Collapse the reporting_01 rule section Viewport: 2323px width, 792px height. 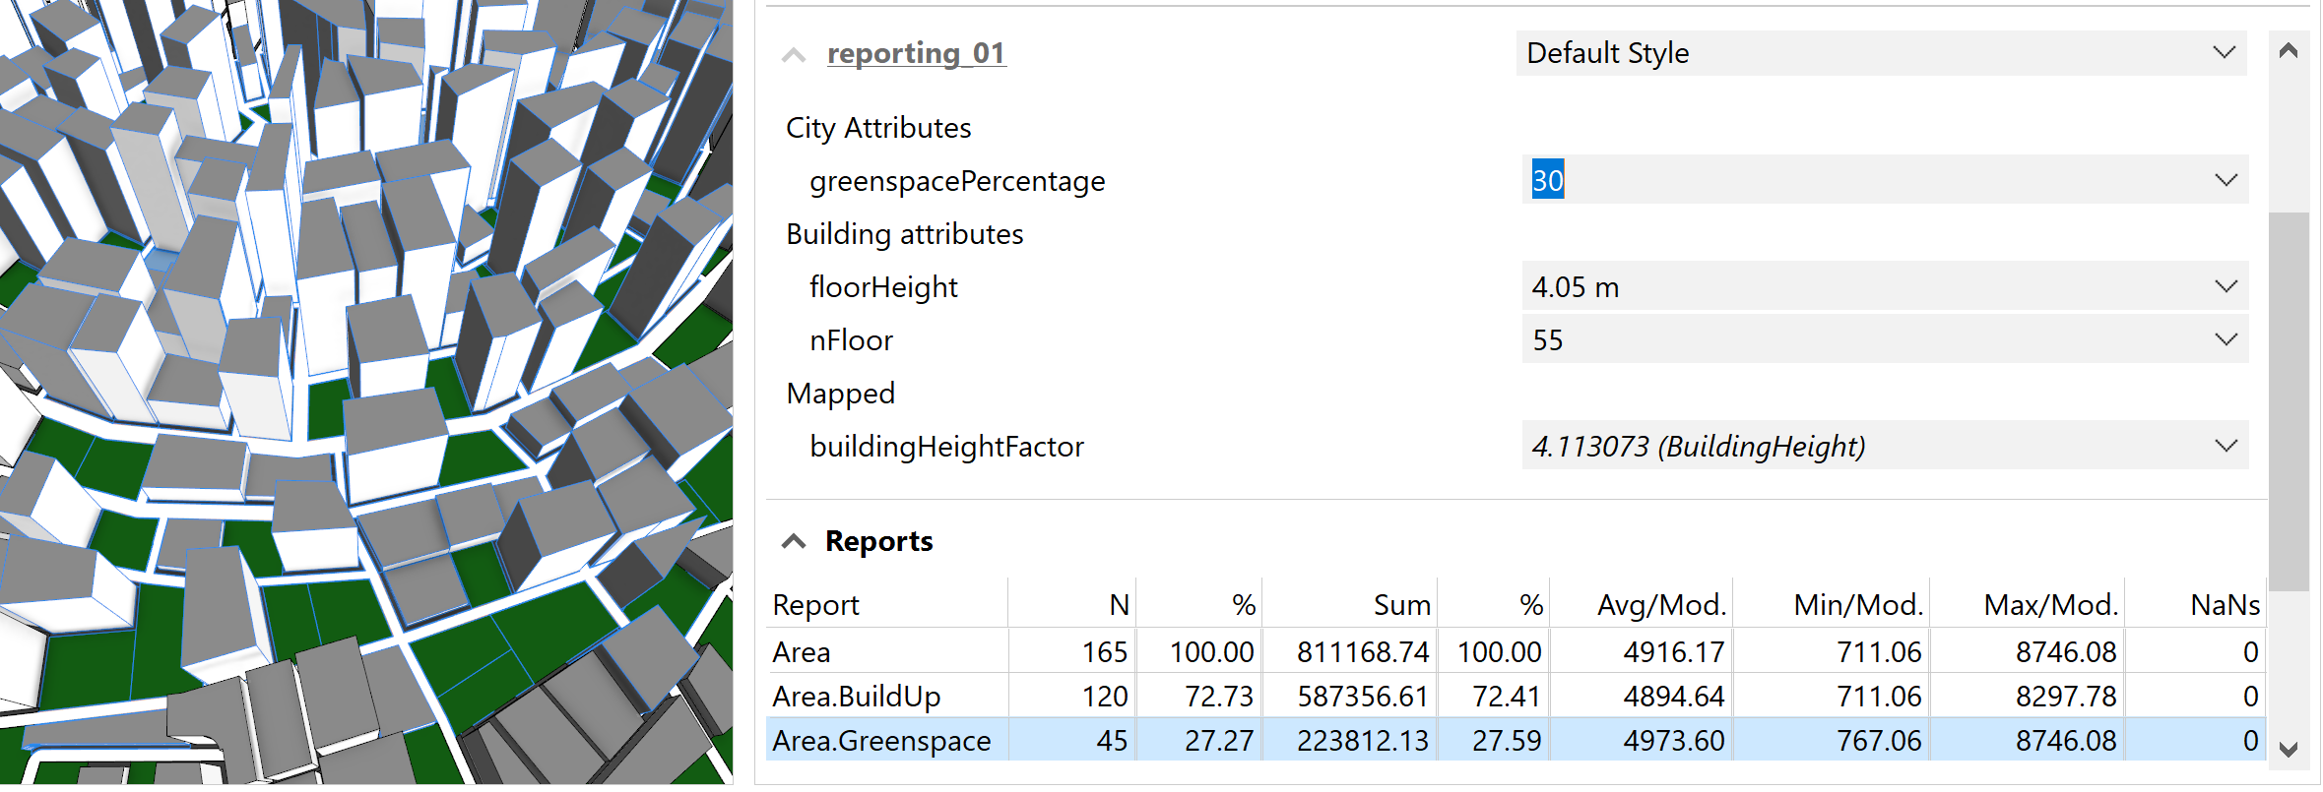pyautogui.click(x=794, y=55)
